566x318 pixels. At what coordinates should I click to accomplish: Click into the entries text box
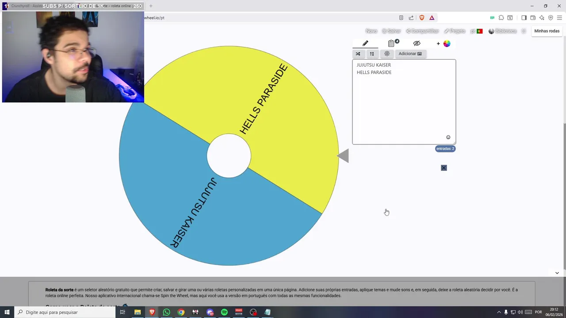(404, 102)
